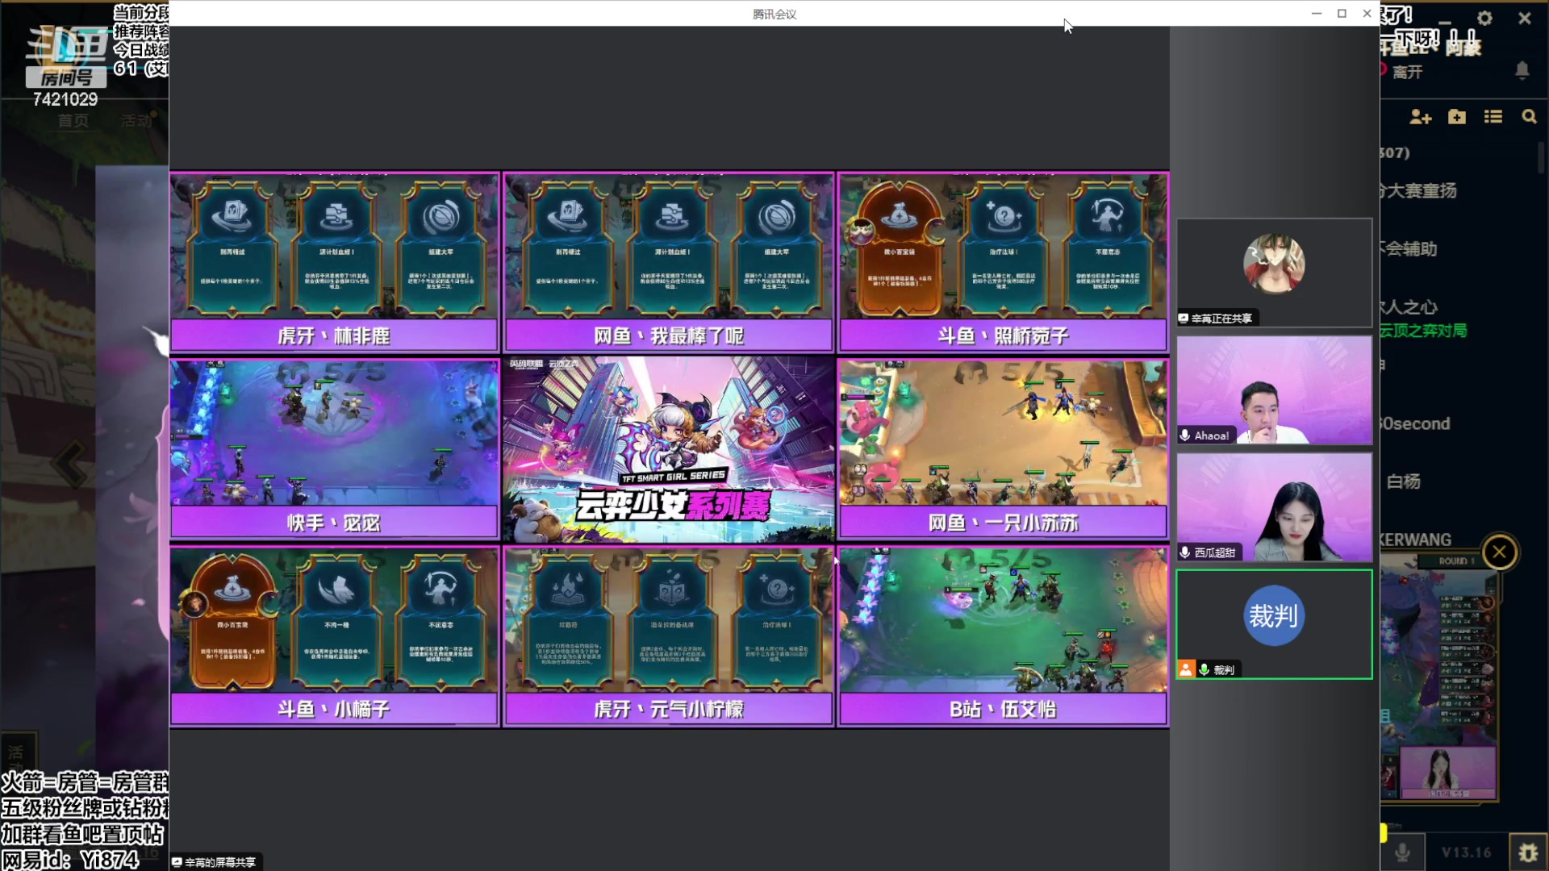Click the 网鱼丶一只小苏苏 game board view
This screenshot has height=871, width=1549.
pyautogui.click(x=1003, y=433)
